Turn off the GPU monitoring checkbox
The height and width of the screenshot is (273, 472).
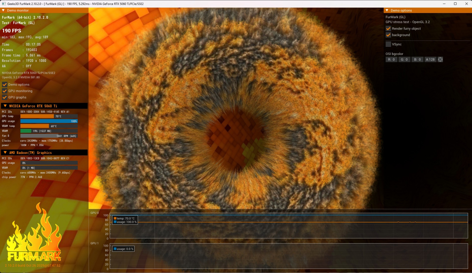click(5, 91)
